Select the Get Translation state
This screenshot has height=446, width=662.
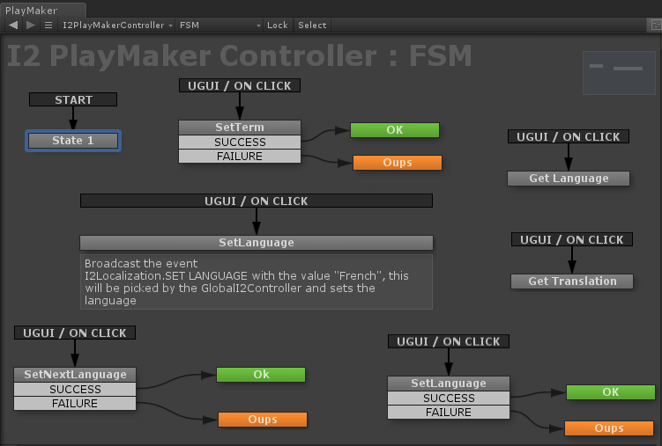[x=572, y=281]
